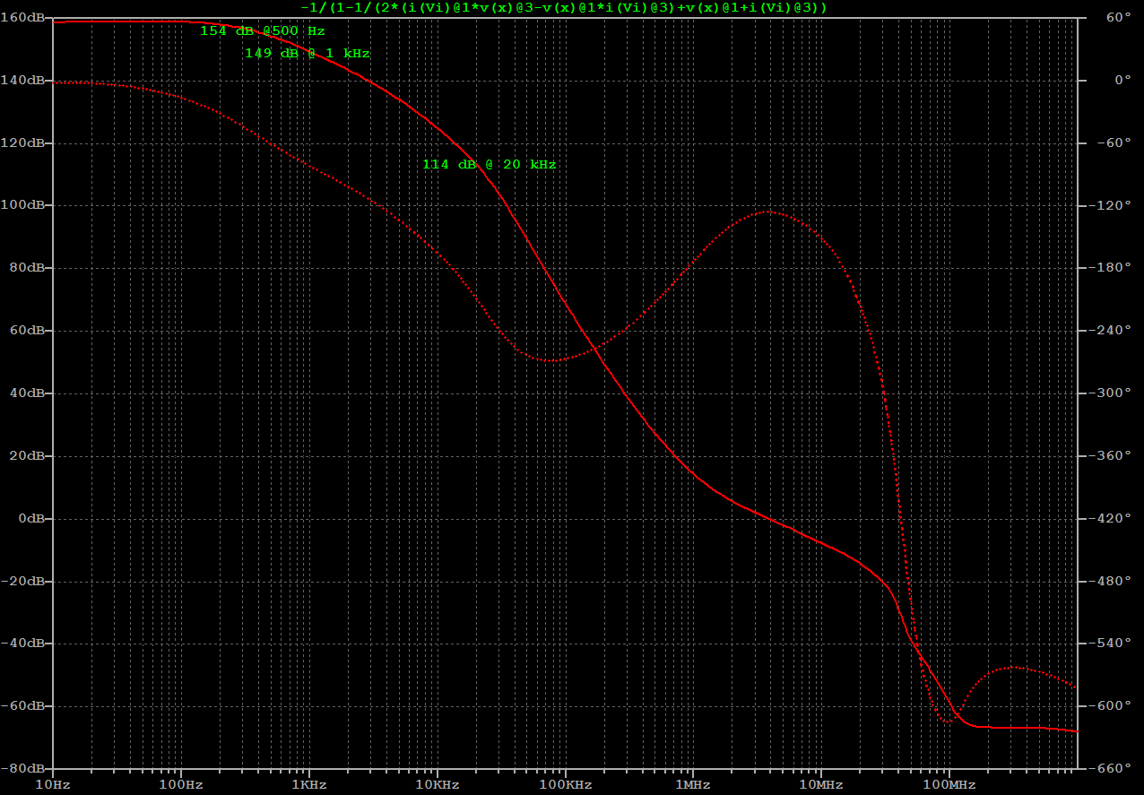Click the -540° phase axis label
1144x795 pixels.
pos(1112,644)
